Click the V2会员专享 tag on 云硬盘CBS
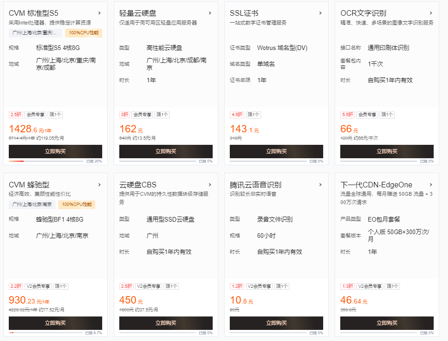Image resolution: width=448 pixels, height=341 pixels. (148, 286)
